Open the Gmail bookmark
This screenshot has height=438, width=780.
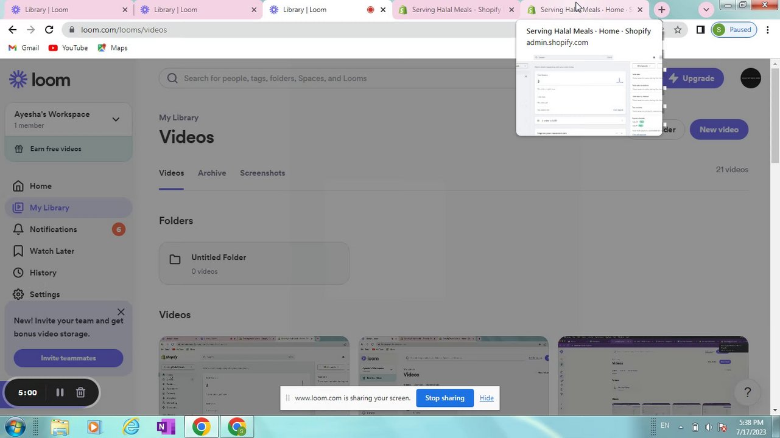point(24,47)
